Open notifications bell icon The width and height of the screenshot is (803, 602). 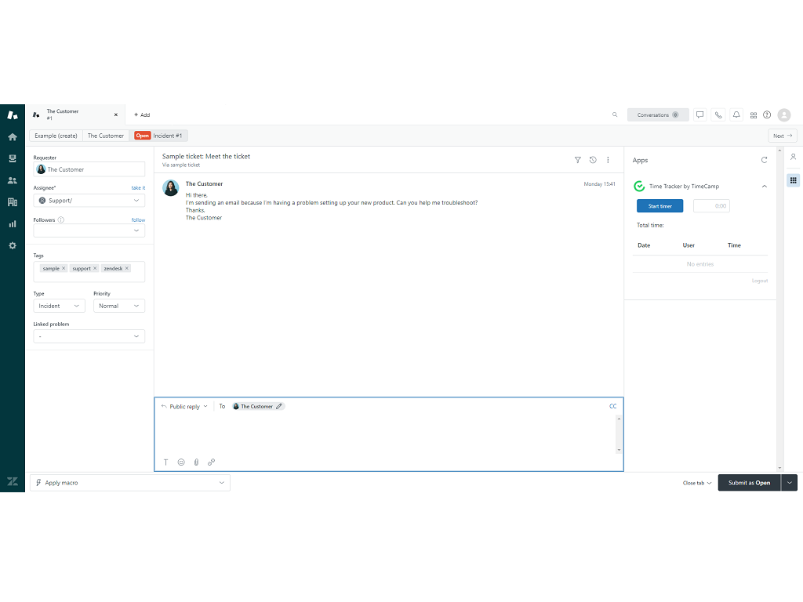click(736, 114)
